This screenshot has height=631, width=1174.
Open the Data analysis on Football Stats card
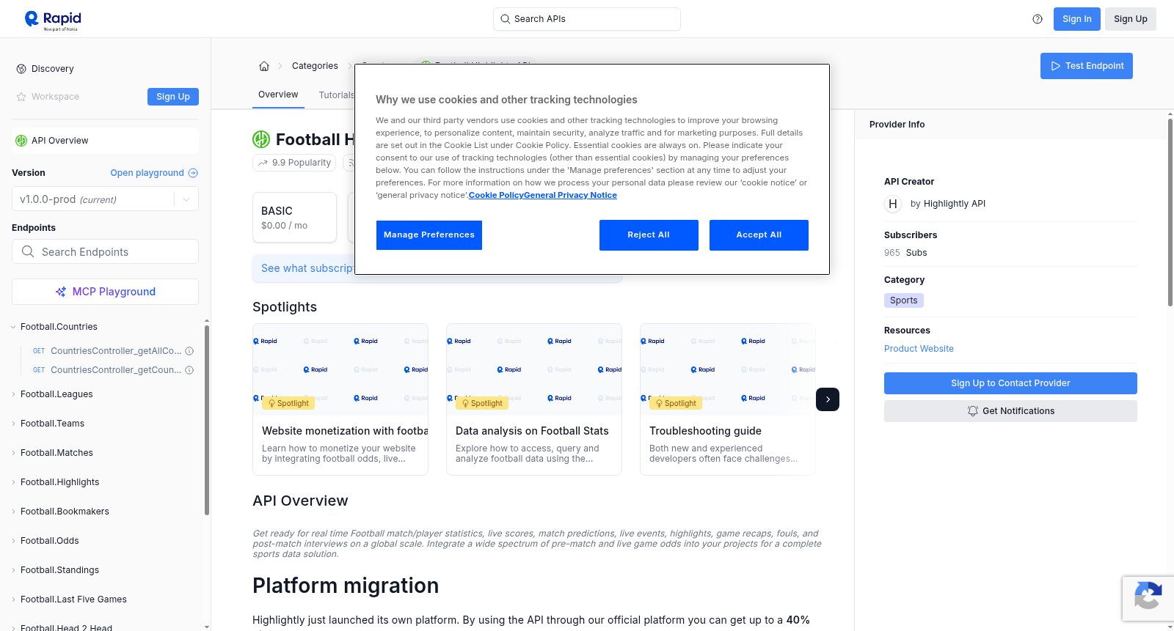534,399
